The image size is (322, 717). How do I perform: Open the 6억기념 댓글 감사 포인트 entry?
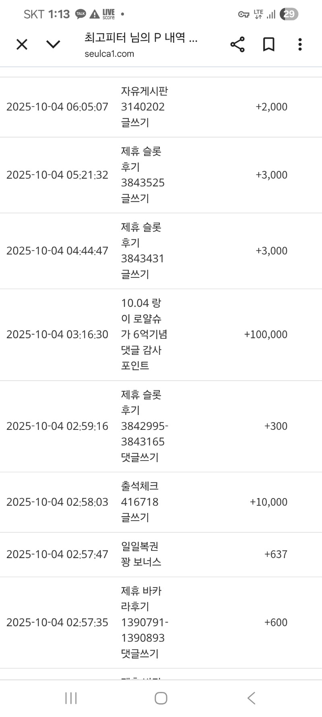tap(144, 335)
